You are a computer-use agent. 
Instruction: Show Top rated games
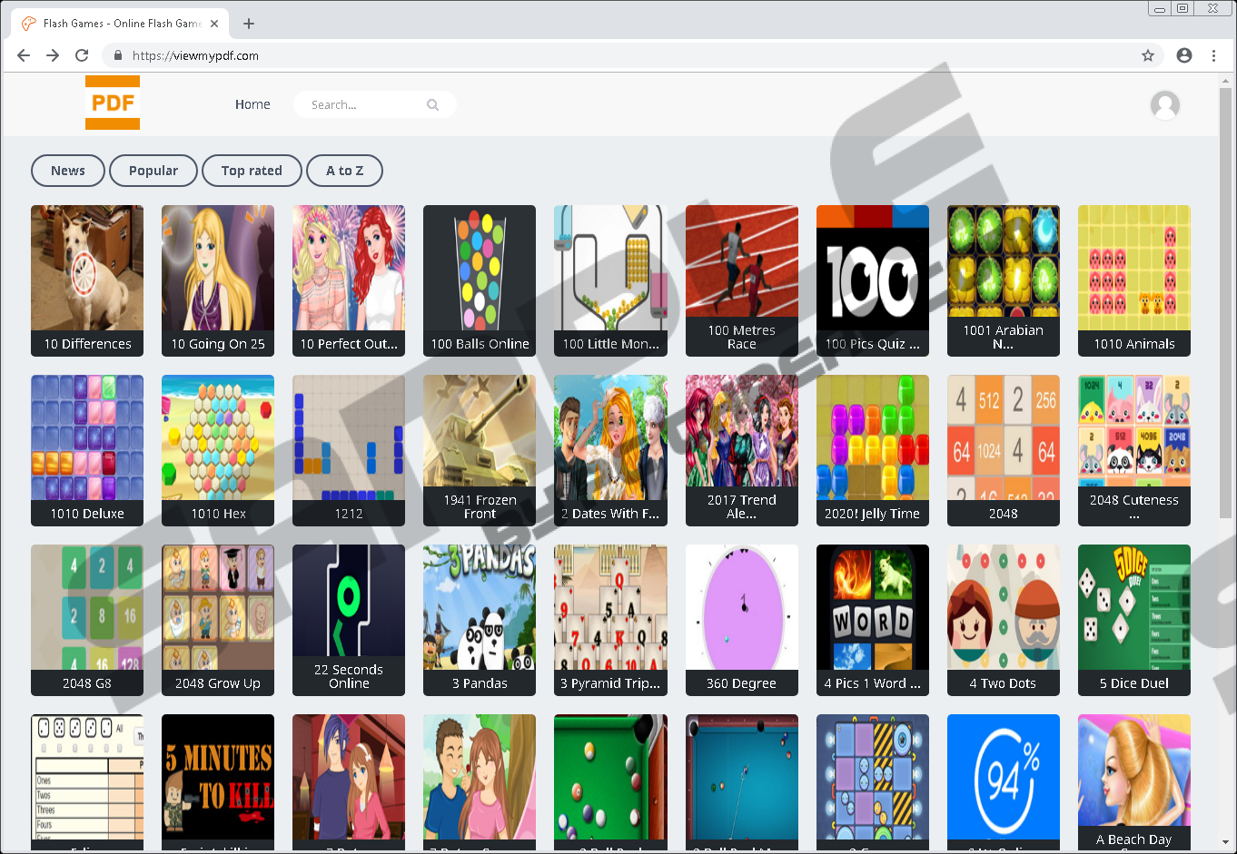tap(252, 171)
